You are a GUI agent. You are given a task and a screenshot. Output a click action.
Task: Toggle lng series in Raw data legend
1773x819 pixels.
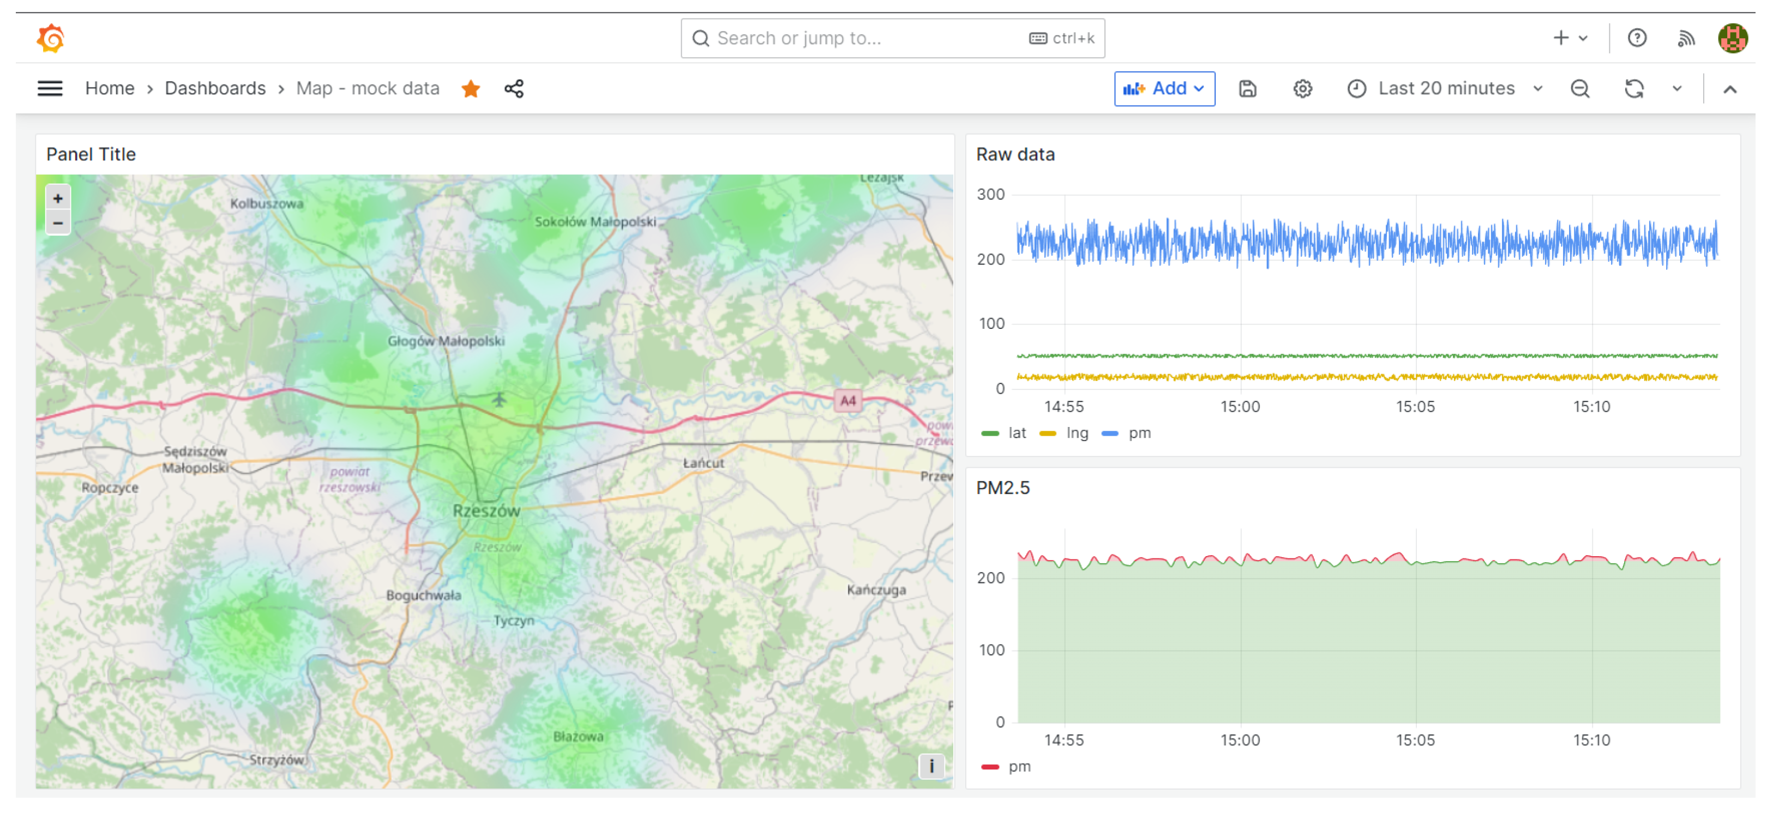click(1077, 433)
